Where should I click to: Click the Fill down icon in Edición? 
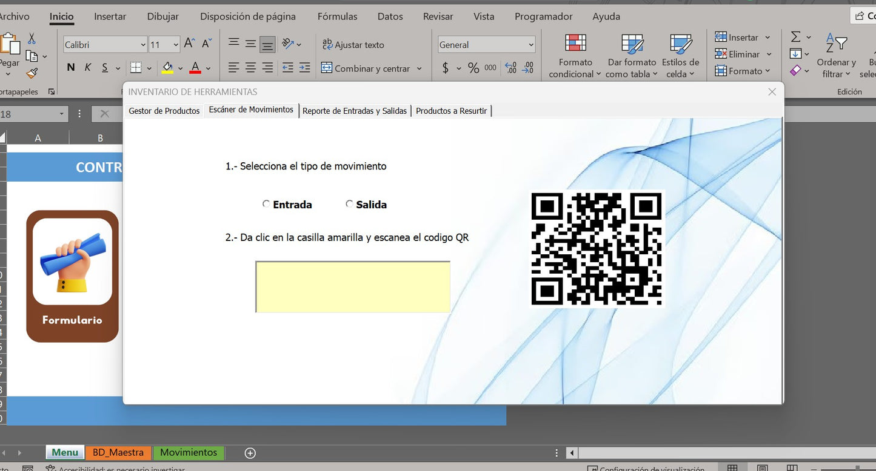coord(796,54)
